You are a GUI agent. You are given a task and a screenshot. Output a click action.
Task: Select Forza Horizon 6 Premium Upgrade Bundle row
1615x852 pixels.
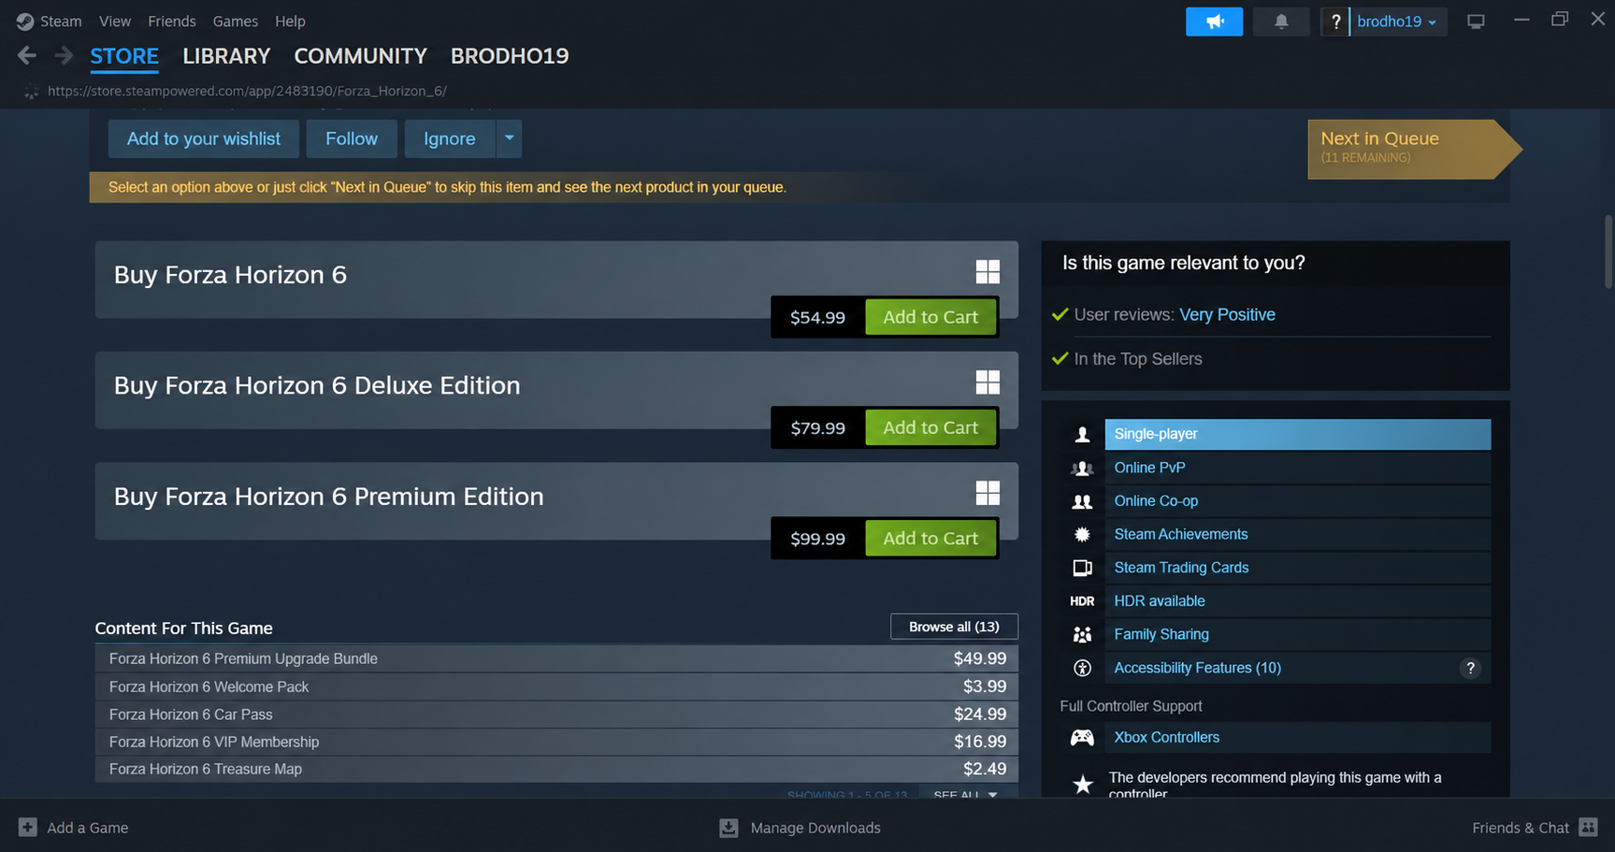(556, 658)
